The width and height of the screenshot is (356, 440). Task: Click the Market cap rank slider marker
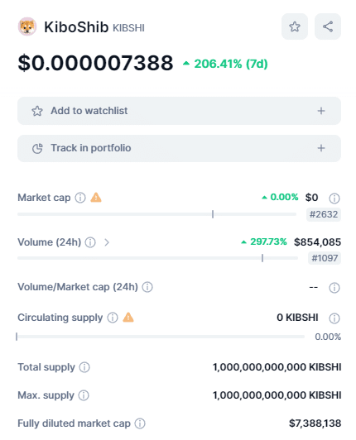[213, 214]
